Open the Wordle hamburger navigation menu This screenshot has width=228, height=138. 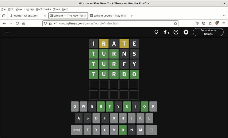(7, 32)
